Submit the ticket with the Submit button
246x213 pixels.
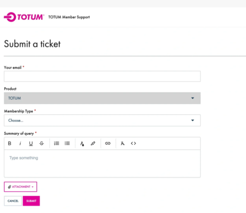coord(31,201)
